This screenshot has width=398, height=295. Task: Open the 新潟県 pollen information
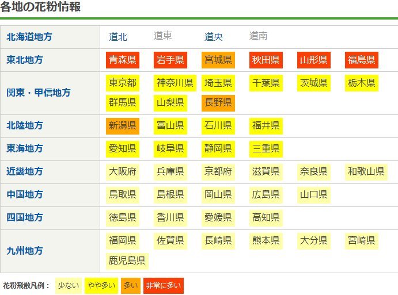click(x=122, y=125)
